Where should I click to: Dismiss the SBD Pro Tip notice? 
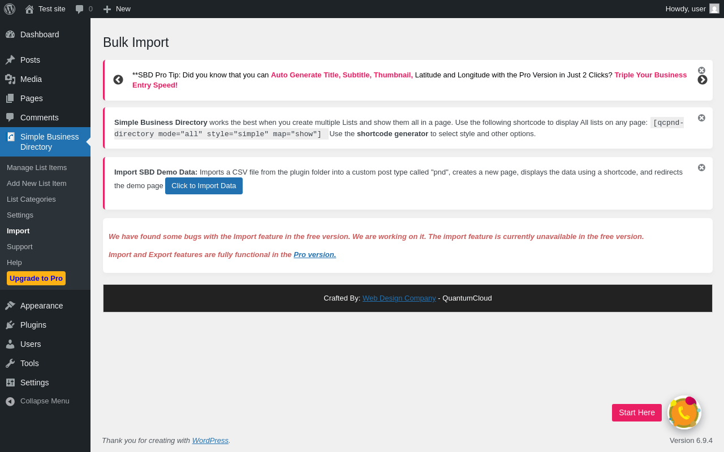[701, 71]
